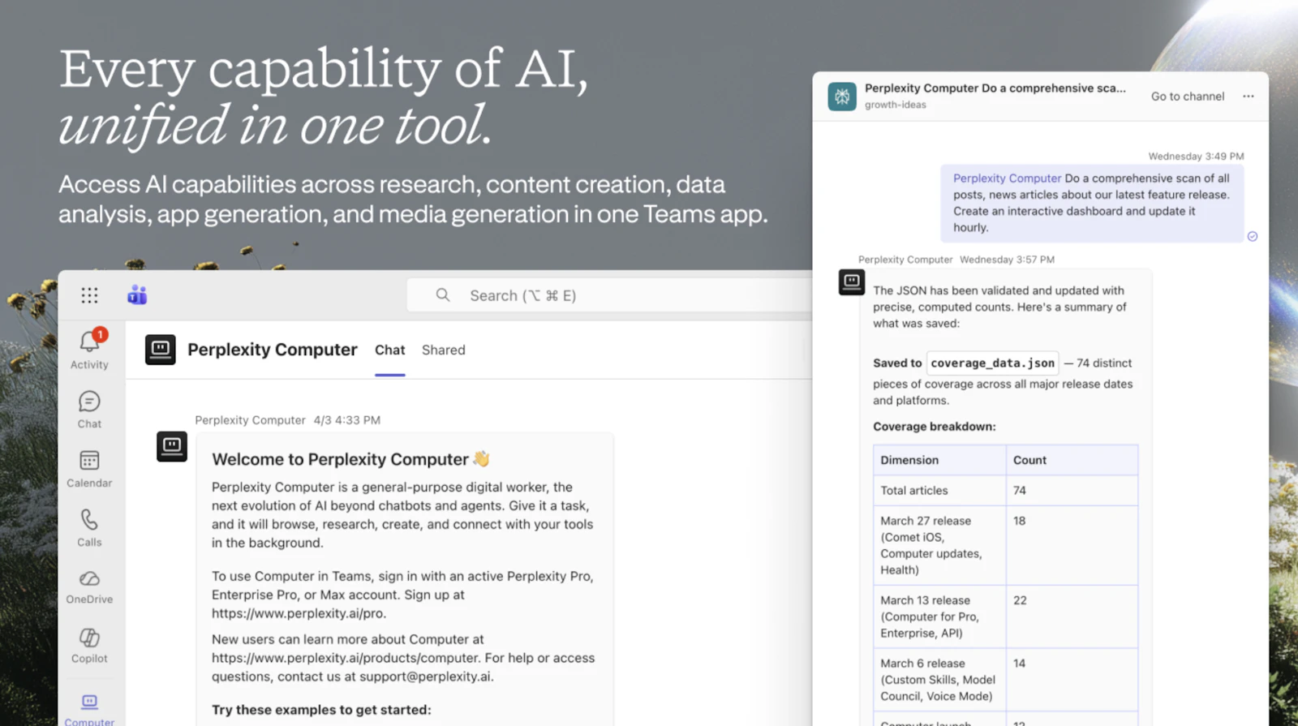Open Calendar in the Teams sidebar
Screen dimensions: 1298x726
89,469
